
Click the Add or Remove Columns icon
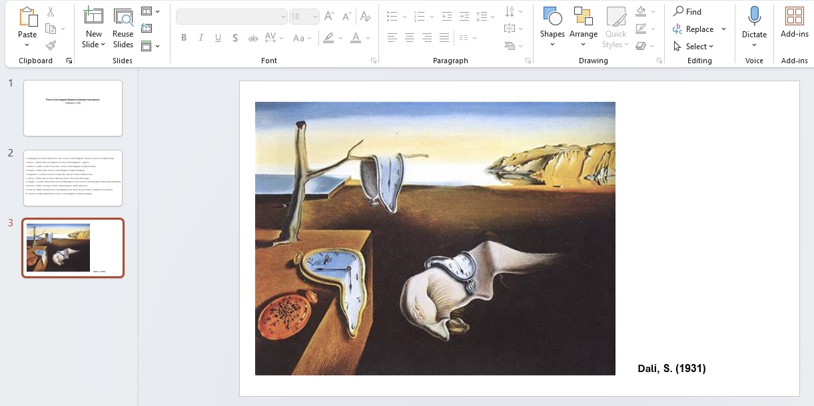click(x=464, y=38)
